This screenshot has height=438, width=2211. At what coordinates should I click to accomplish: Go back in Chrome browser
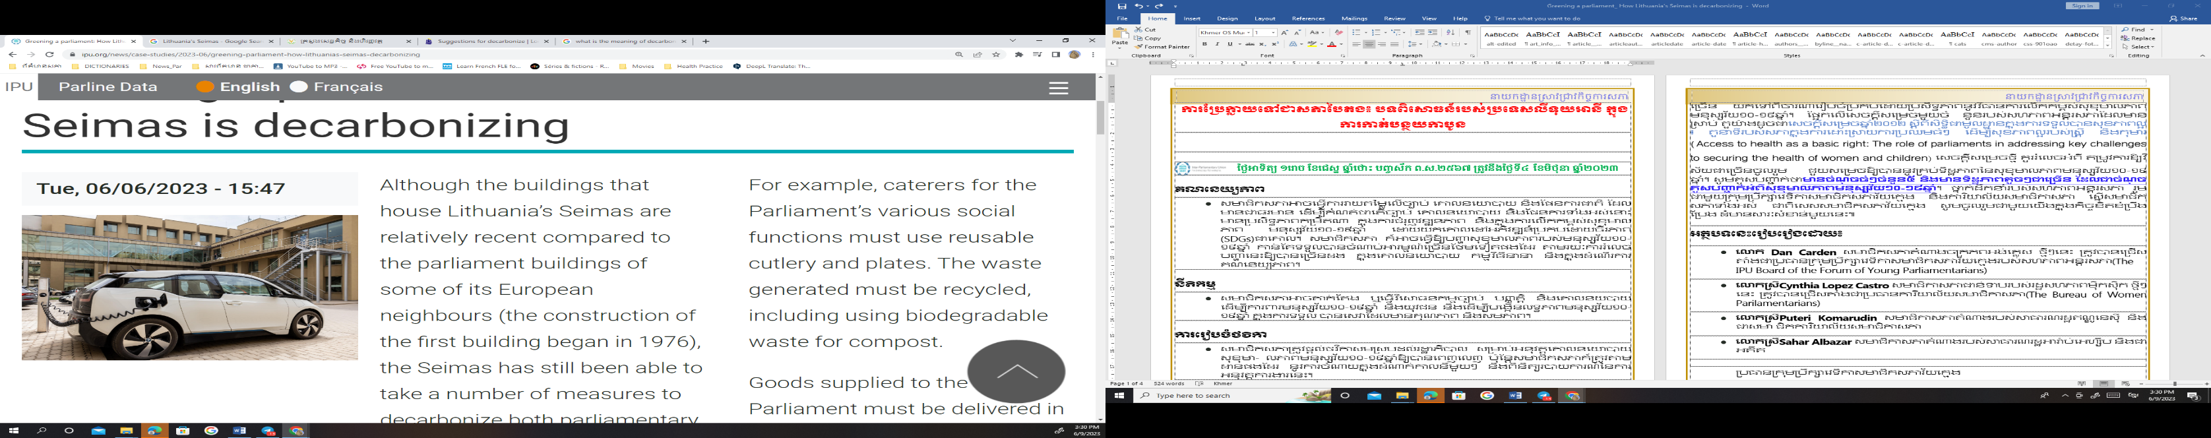[12, 54]
